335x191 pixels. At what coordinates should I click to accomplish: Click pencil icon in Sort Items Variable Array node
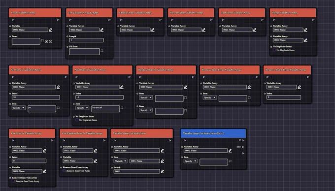point(255,30)
